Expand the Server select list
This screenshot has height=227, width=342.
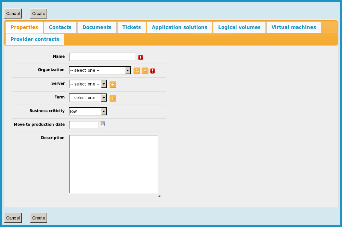tap(88, 84)
